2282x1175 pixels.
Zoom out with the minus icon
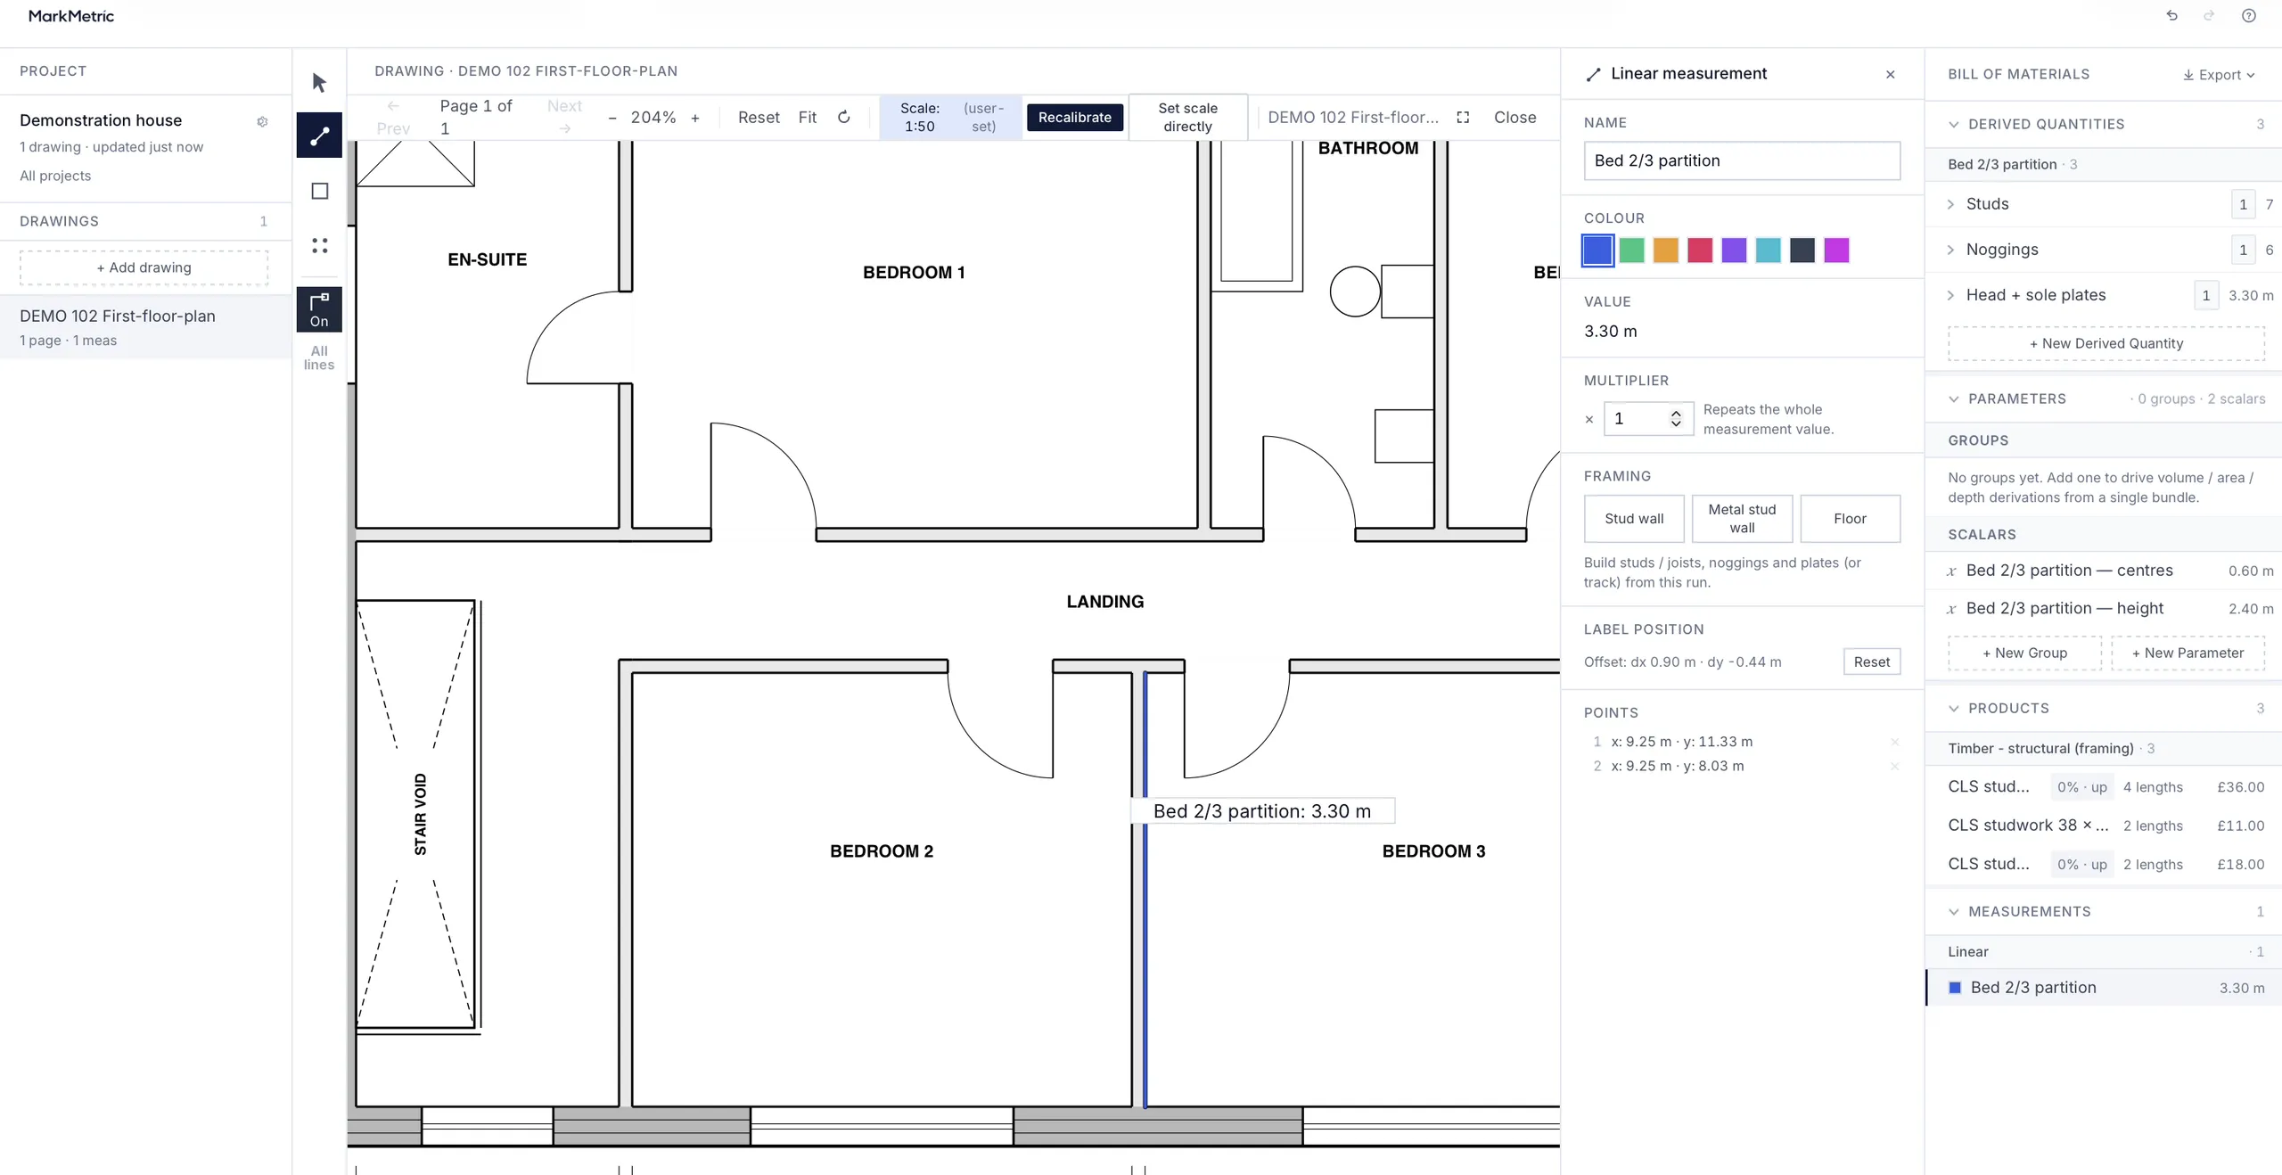pyautogui.click(x=612, y=118)
